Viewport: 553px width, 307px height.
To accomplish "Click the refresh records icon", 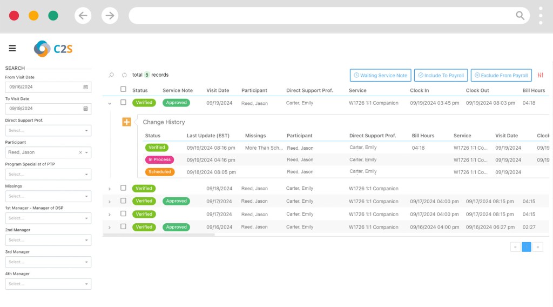I will pyautogui.click(x=124, y=75).
